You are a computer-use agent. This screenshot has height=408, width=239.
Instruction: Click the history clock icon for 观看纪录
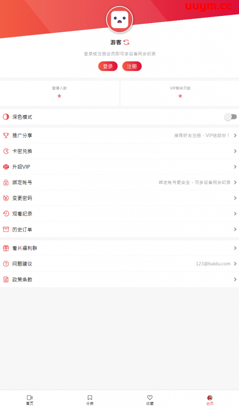point(6,214)
